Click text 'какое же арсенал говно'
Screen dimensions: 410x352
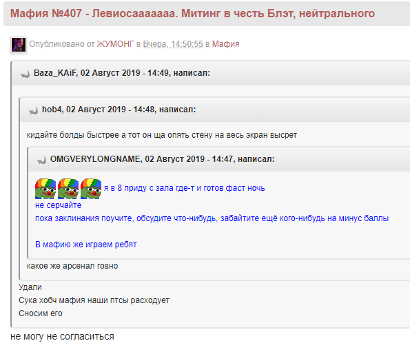coord(72,266)
